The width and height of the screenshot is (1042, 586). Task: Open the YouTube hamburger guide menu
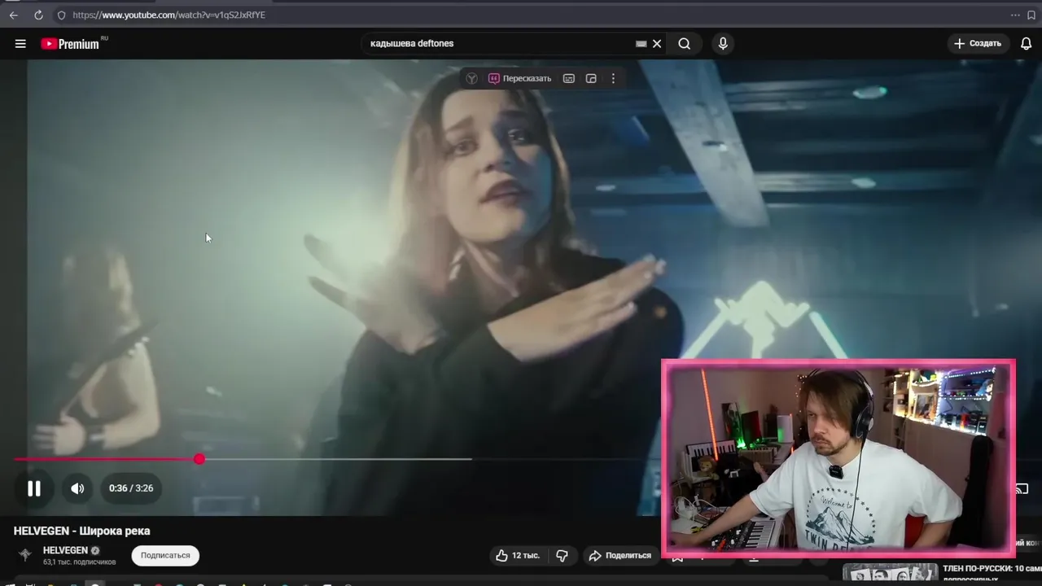pyautogui.click(x=20, y=44)
